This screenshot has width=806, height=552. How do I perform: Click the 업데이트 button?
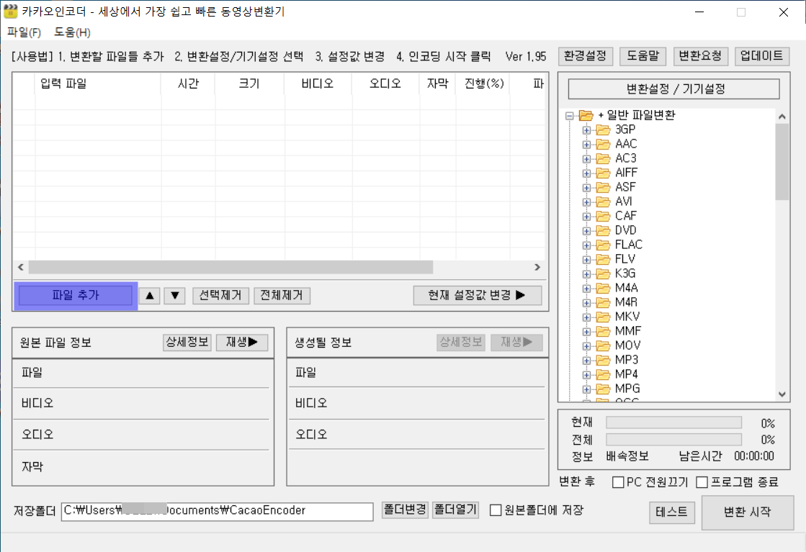point(762,55)
